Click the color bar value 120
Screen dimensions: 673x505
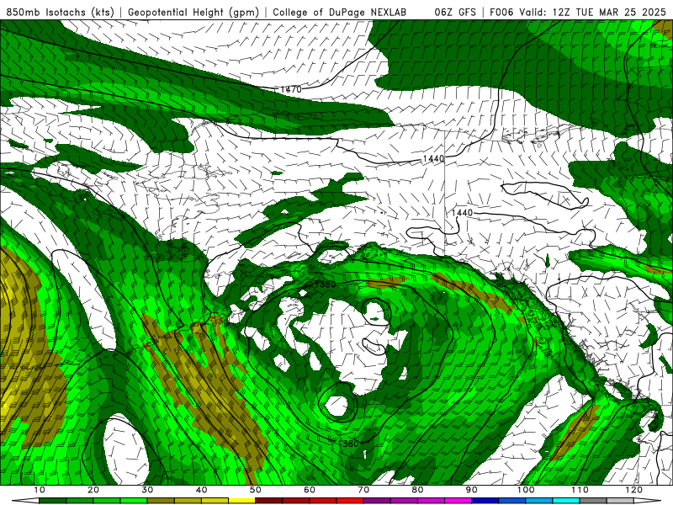634,490
